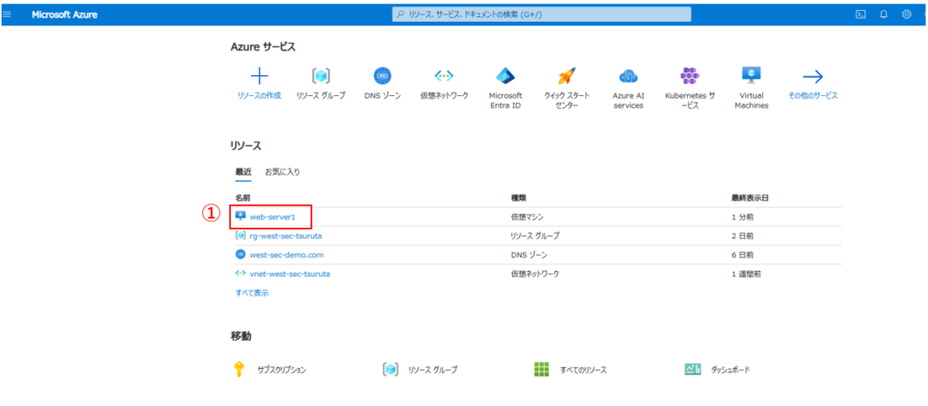The width and height of the screenshot is (928, 406).
Task: Open the web-server1 resource link
Action: [272, 217]
